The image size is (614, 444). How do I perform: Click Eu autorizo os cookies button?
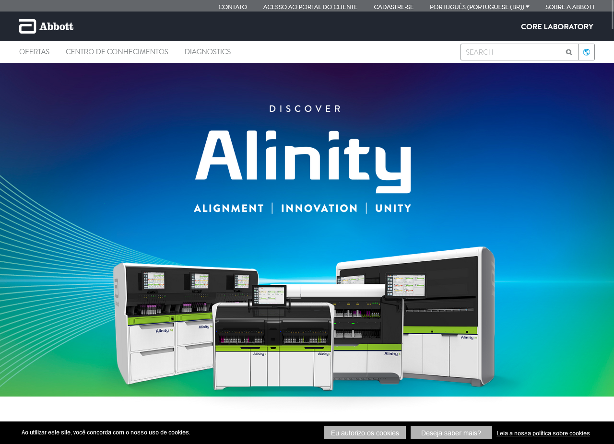365,432
